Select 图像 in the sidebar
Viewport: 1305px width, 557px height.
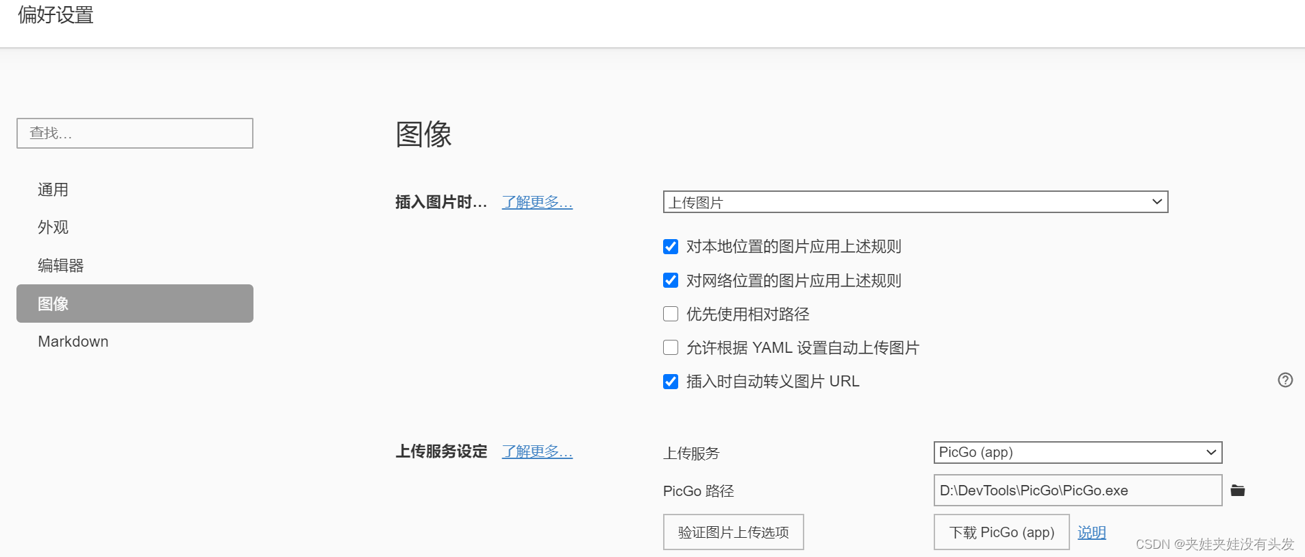click(x=135, y=304)
